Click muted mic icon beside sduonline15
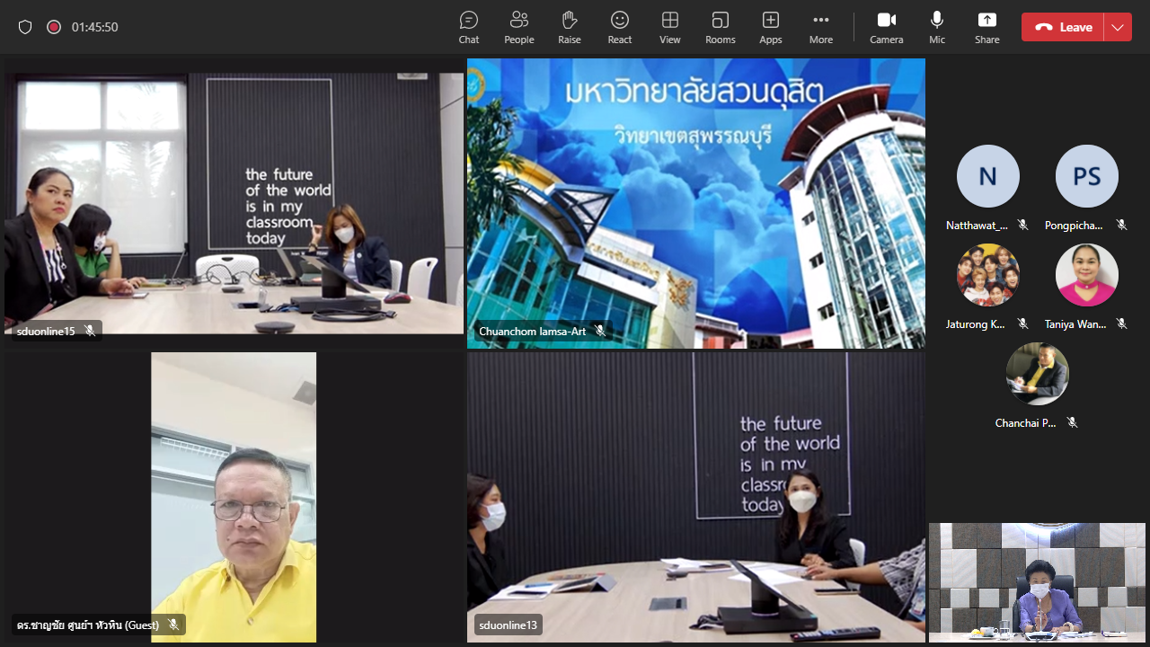The height and width of the screenshot is (647, 1150). pyautogui.click(x=90, y=331)
